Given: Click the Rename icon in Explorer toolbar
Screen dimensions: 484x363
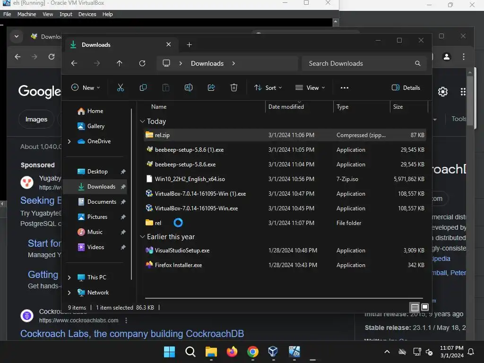Looking at the screenshot, I should coord(189,87).
